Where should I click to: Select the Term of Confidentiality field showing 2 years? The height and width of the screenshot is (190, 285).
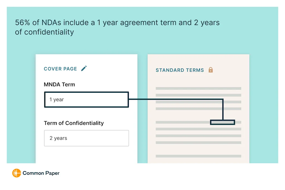[x=86, y=138]
